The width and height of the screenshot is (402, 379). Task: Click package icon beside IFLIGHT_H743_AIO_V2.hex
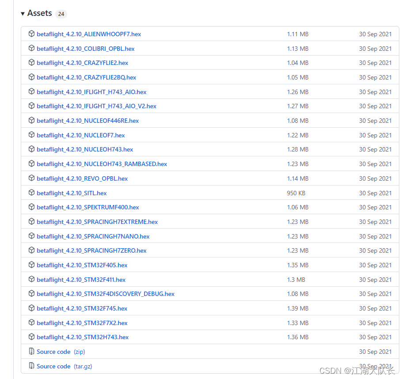[31, 106]
